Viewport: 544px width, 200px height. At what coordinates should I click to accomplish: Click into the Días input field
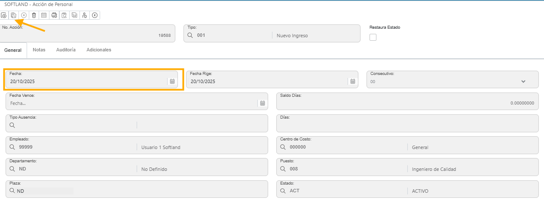(407, 126)
